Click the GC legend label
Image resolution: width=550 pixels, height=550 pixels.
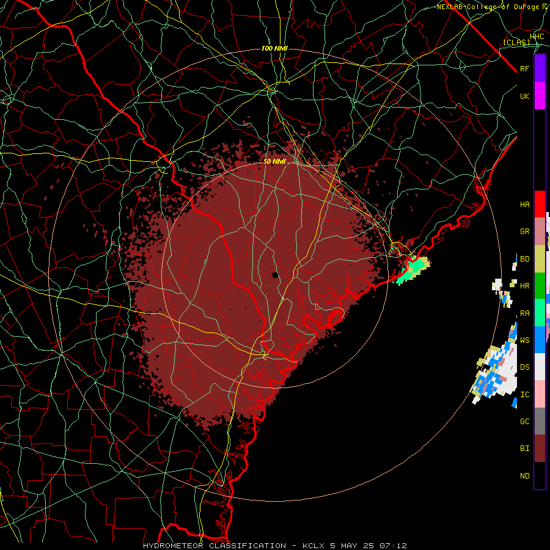pyautogui.click(x=525, y=422)
